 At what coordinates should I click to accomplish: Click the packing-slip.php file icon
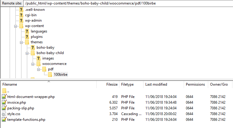4,108
